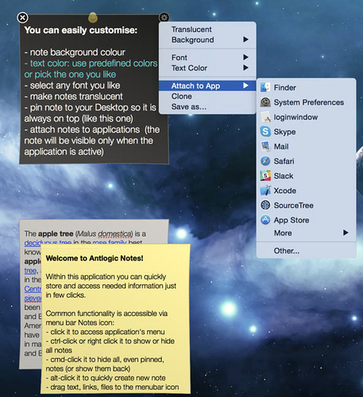Click the teal 'text color' line in dark note
Viewport: 363px width, 397px height.
91,64
